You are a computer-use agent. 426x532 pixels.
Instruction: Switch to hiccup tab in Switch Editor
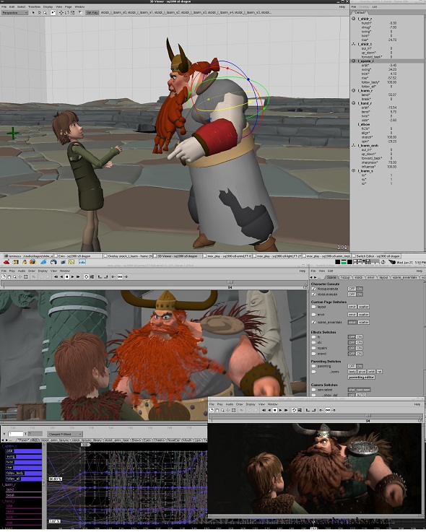[345, 277]
